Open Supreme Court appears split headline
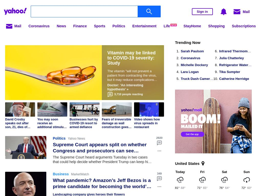Viewport: 262px width, 196px height. 100,148
